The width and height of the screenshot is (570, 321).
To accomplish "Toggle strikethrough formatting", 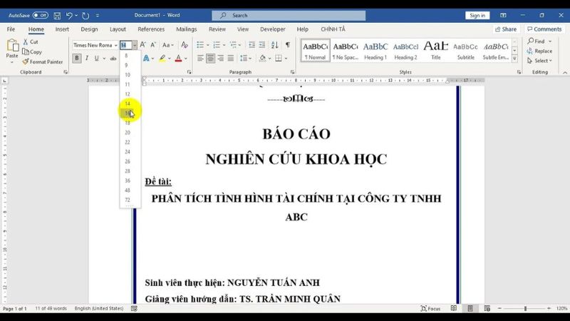I will pos(113,58).
